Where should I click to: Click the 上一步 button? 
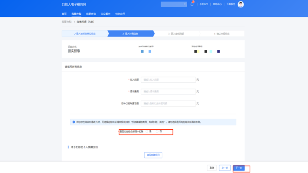pyautogui.click(x=225, y=168)
